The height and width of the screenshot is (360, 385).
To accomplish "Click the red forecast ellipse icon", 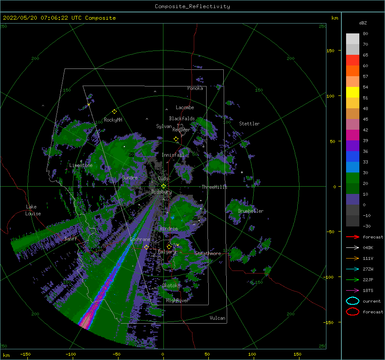I will 352,312.
